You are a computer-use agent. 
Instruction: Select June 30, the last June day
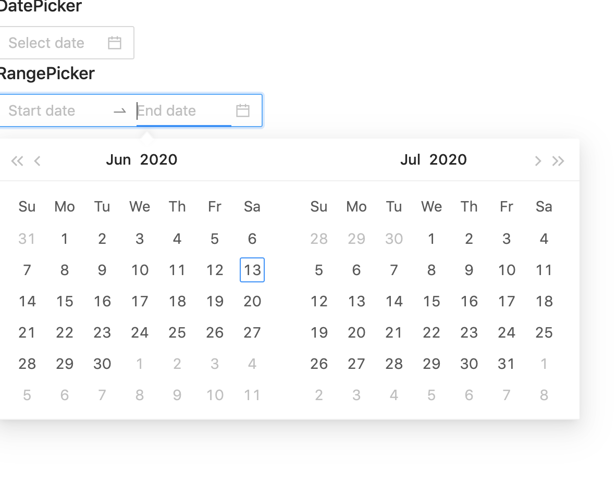(x=102, y=364)
